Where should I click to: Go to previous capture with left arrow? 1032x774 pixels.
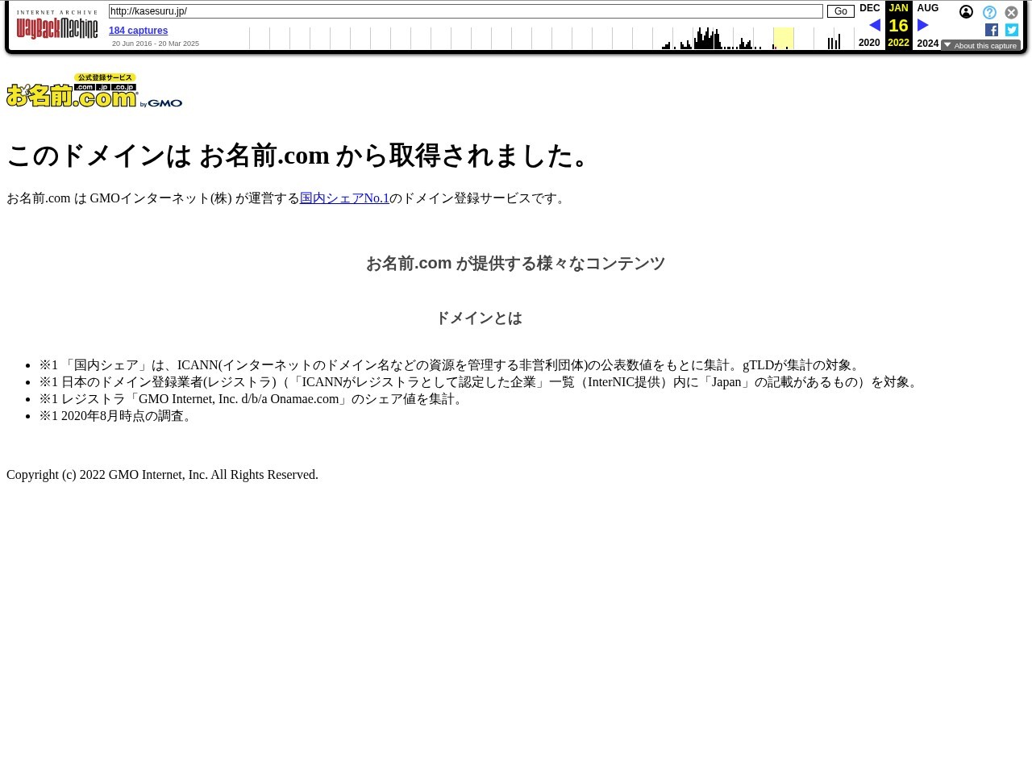click(874, 26)
